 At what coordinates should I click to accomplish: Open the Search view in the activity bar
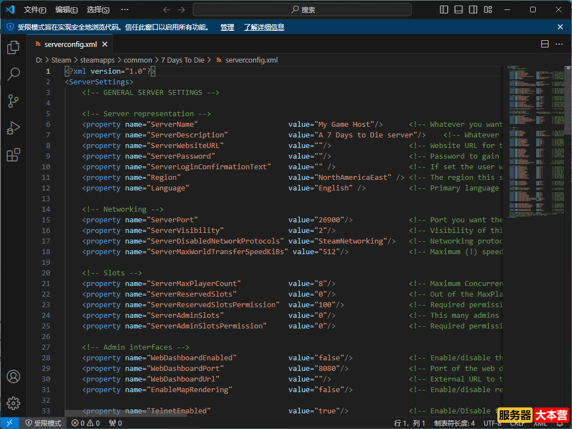13,74
